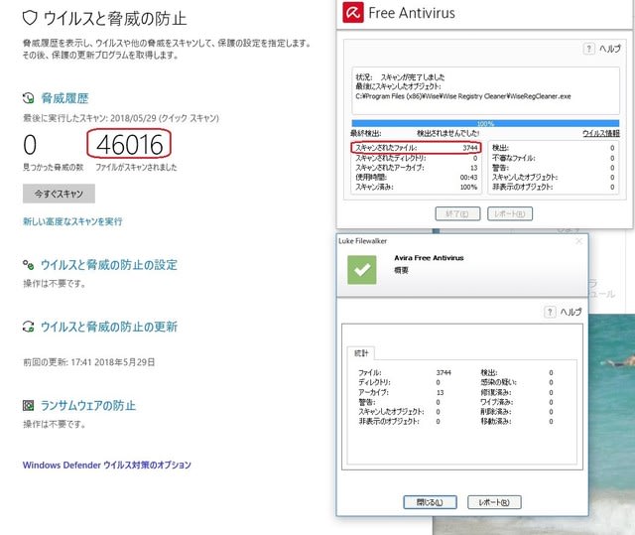
Task: Open the ウイルス情報 link
Action: click(600, 133)
